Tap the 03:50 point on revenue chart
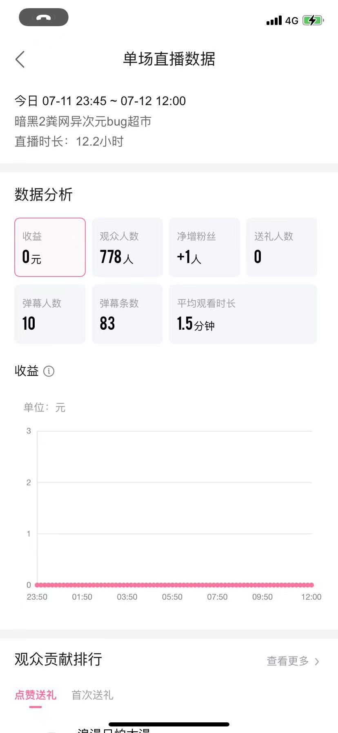 point(127,585)
